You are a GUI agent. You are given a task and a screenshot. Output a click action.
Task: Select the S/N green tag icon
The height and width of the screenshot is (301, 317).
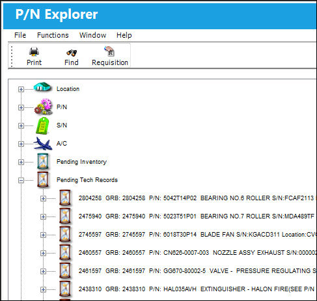42,125
